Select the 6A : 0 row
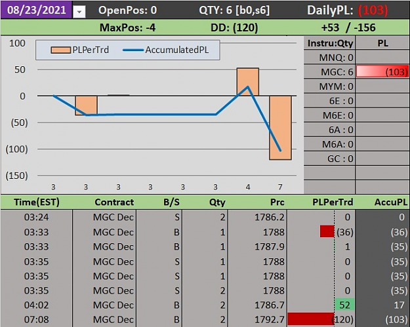Image resolution: width=410 pixels, height=327 pixels. (330, 130)
